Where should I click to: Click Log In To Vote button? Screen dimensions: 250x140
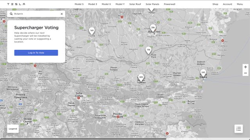click(x=36, y=53)
